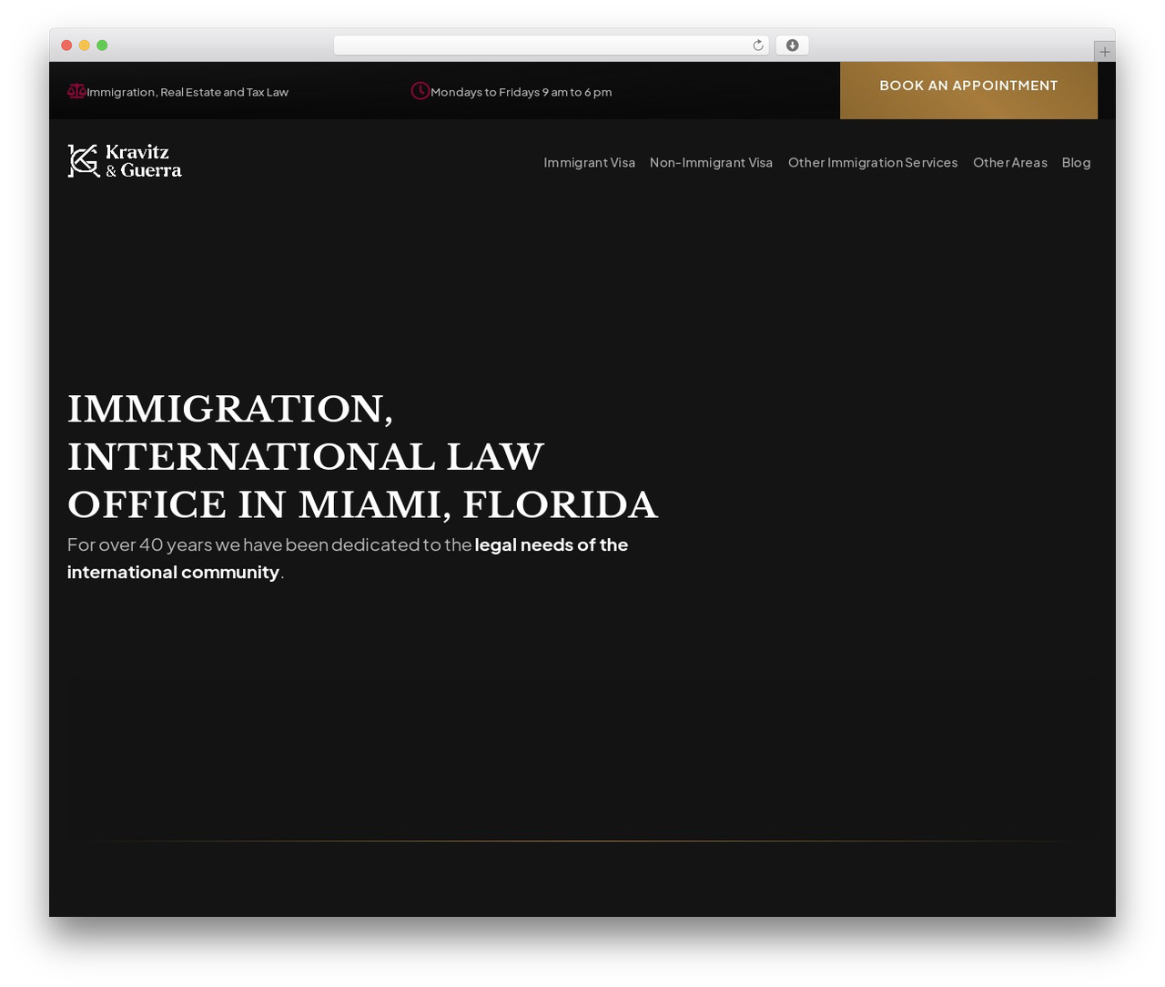The height and width of the screenshot is (987, 1165).
Task: Open the Immigrant Visa menu
Action: tap(590, 163)
